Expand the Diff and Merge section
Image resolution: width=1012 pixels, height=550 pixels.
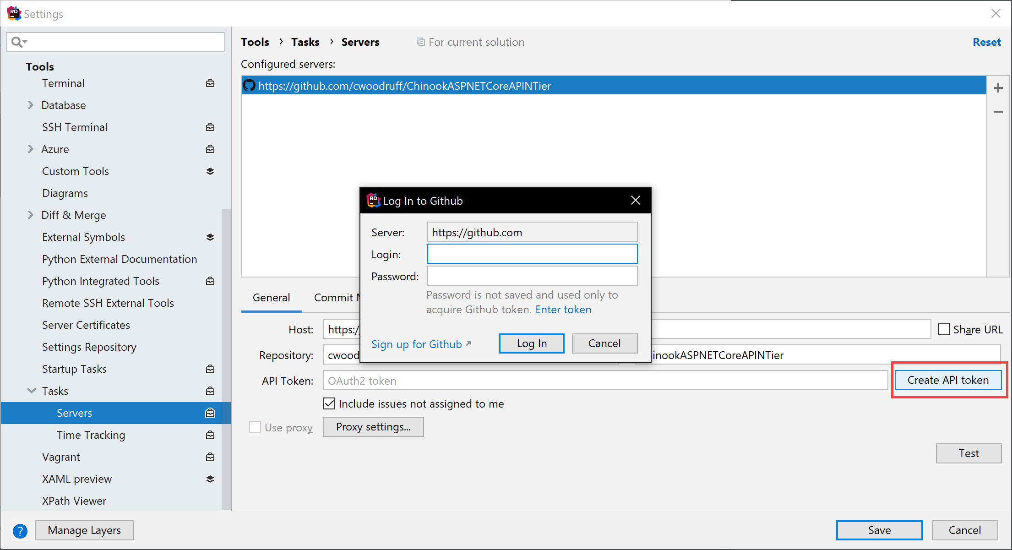click(31, 215)
